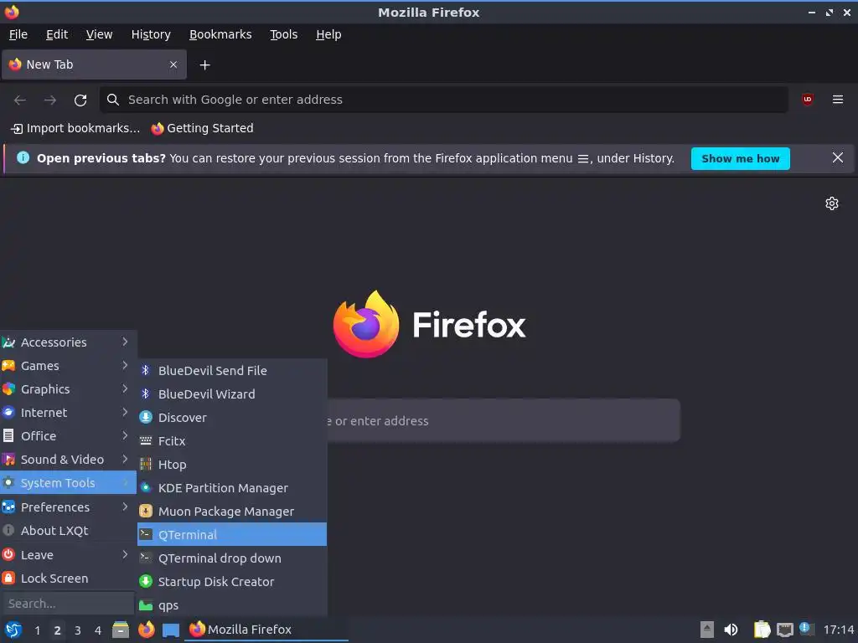
Task: Focus the address bar search field
Action: (444, 100)
